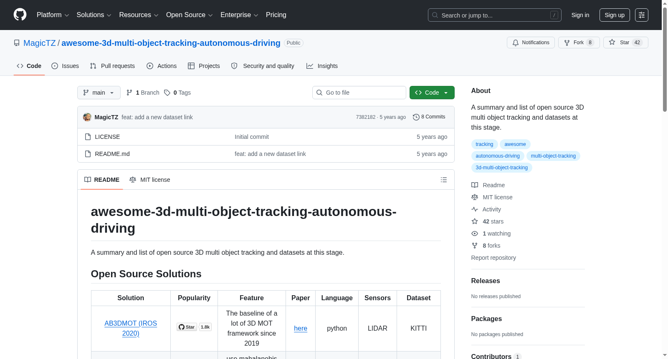The image size is (668, 359).
Task: Click the MagicTZ avatar image
Action: click(87, 117)
